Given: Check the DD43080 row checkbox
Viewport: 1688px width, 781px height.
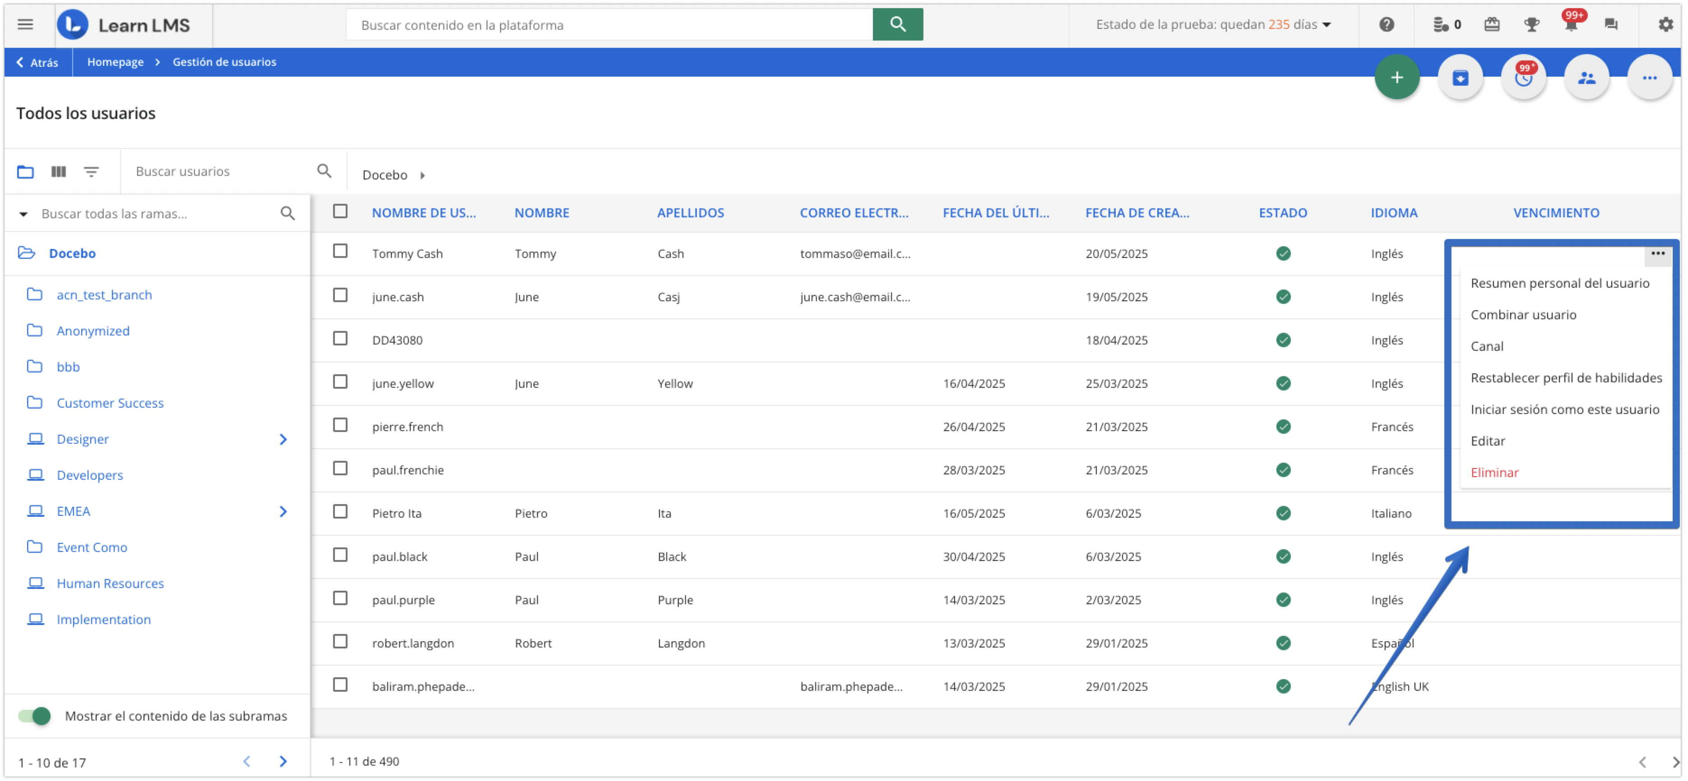Looking at the screenshot, I should pos(340,339).
